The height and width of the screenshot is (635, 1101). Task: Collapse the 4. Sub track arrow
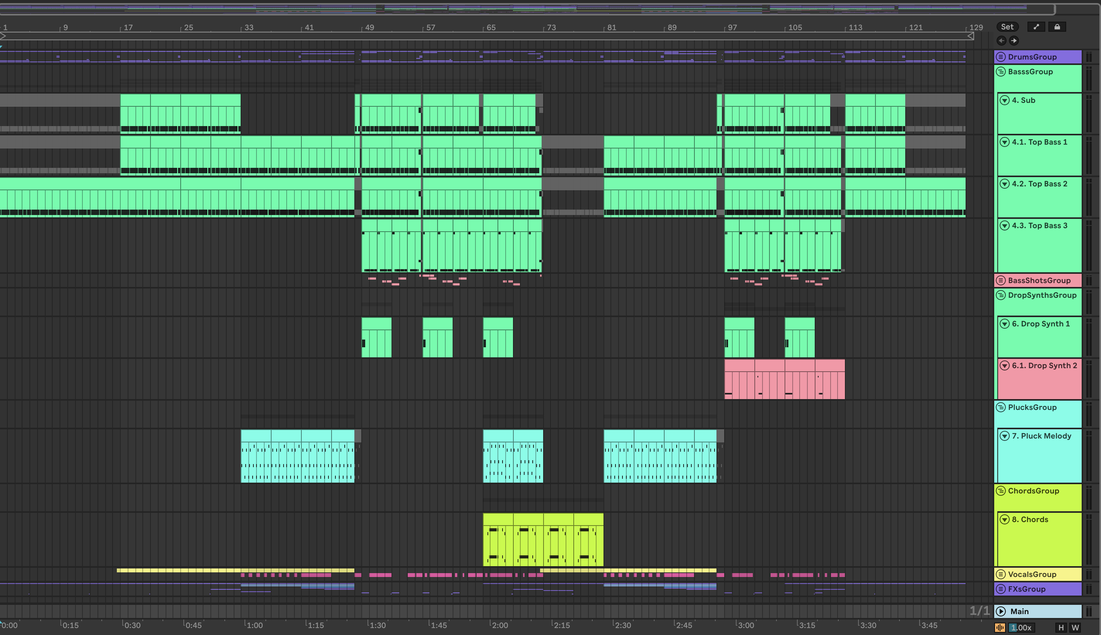pos(1005,100)
